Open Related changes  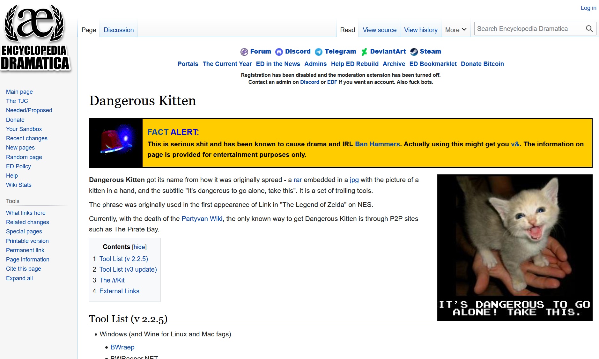point(27,222)
